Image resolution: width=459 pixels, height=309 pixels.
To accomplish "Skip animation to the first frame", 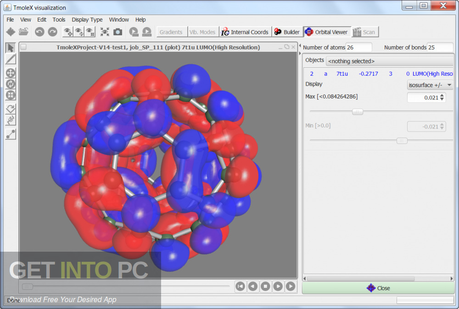I will point(241,287).
